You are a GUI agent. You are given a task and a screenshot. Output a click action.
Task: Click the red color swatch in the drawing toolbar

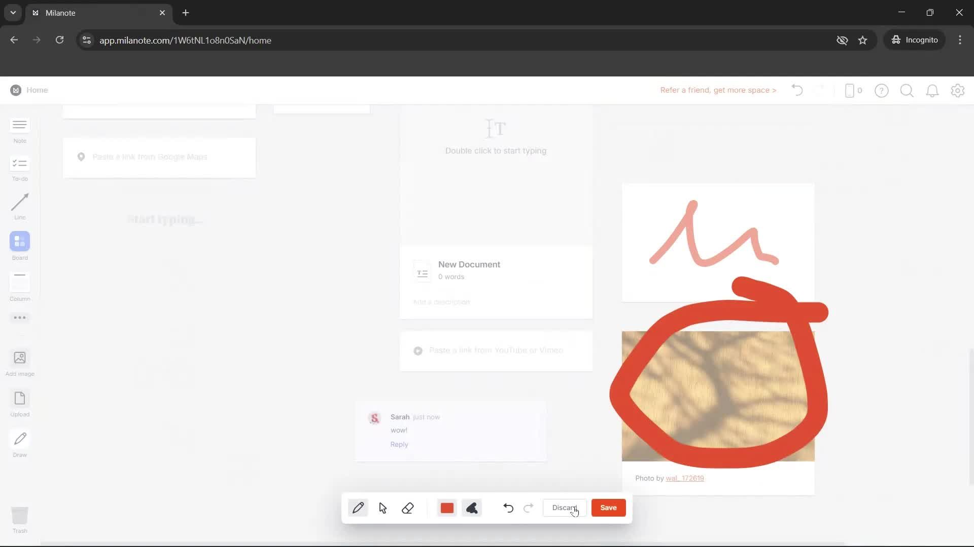tap(447, 507)
